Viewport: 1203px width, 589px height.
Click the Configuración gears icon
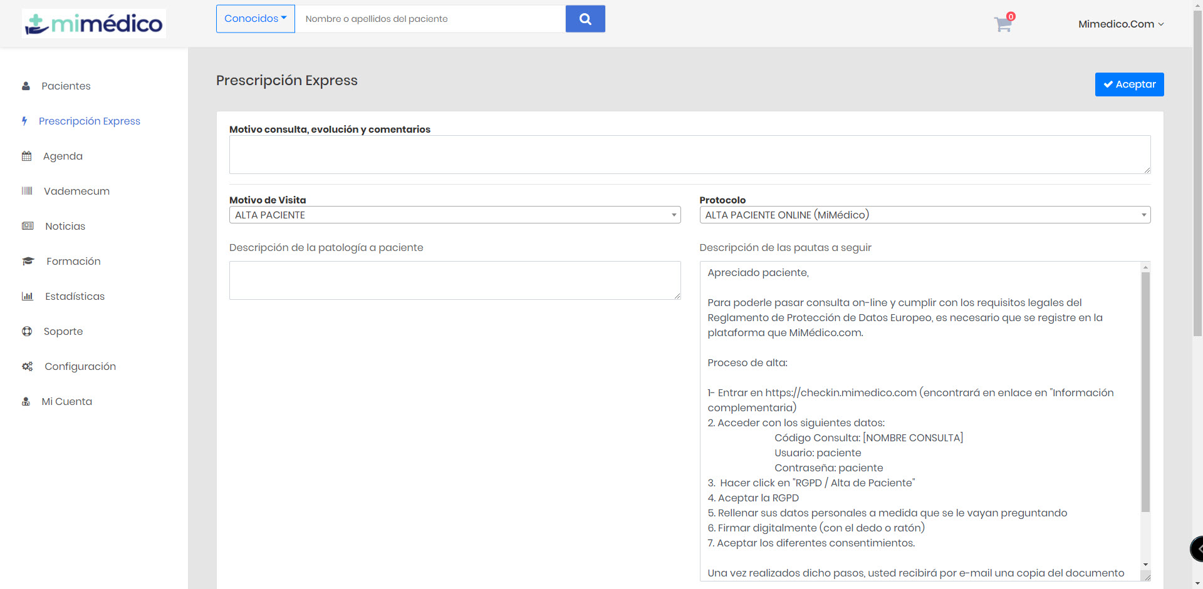pos(27,366)
